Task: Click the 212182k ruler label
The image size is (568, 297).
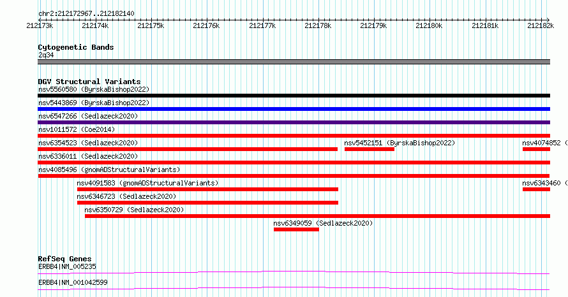Action: 541,25
